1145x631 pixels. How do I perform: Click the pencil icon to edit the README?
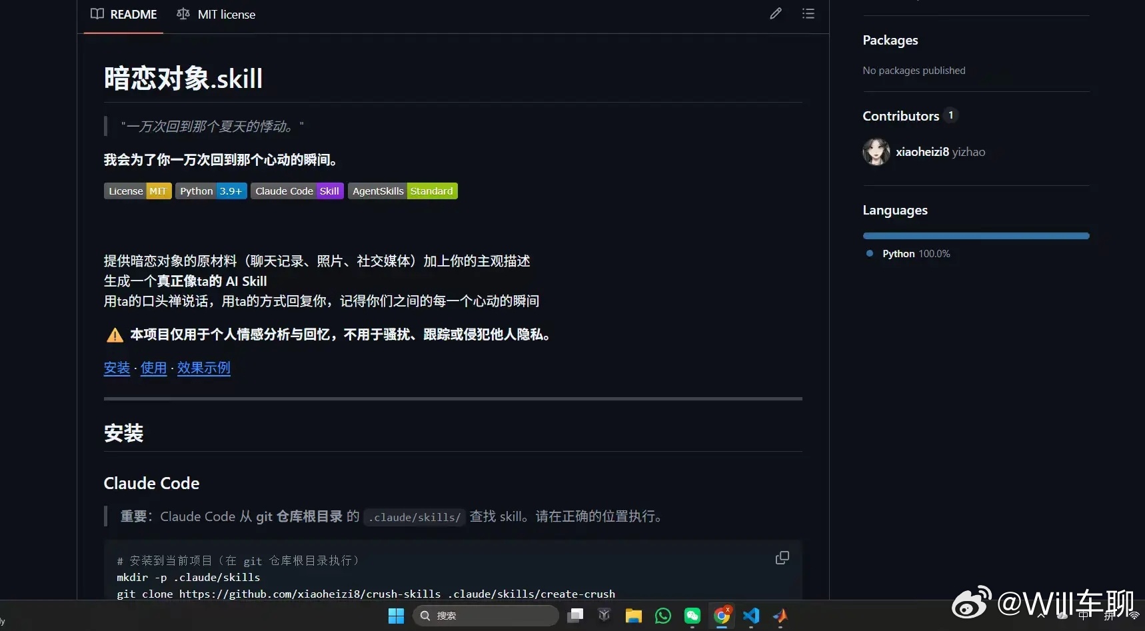tap(775, 13)
